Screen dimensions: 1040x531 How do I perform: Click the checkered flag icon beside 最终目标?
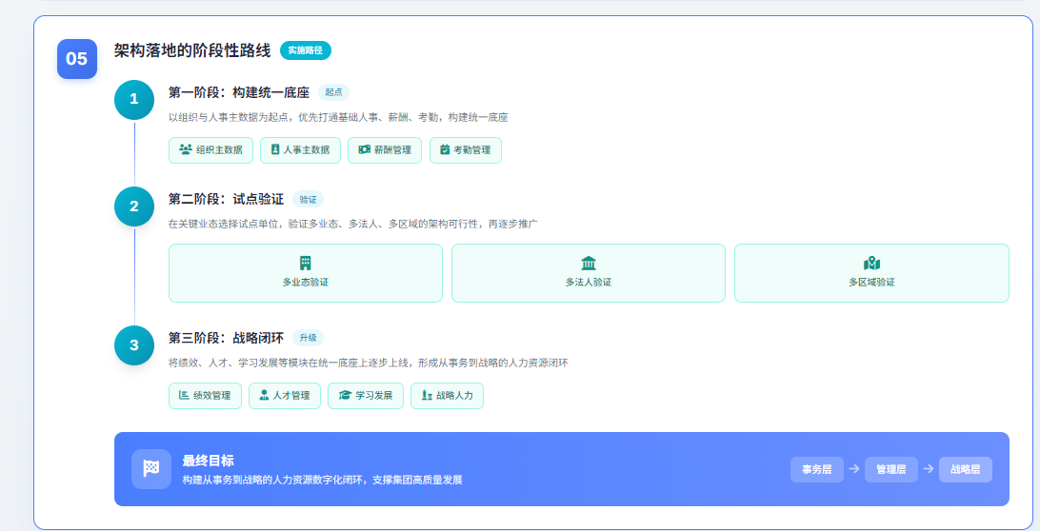coord(151,468)
